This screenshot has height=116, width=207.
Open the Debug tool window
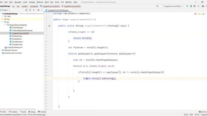32,112
